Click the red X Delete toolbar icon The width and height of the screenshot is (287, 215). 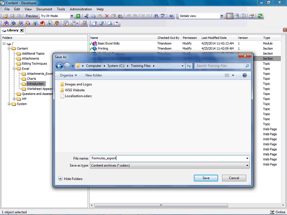coord(107,16)
